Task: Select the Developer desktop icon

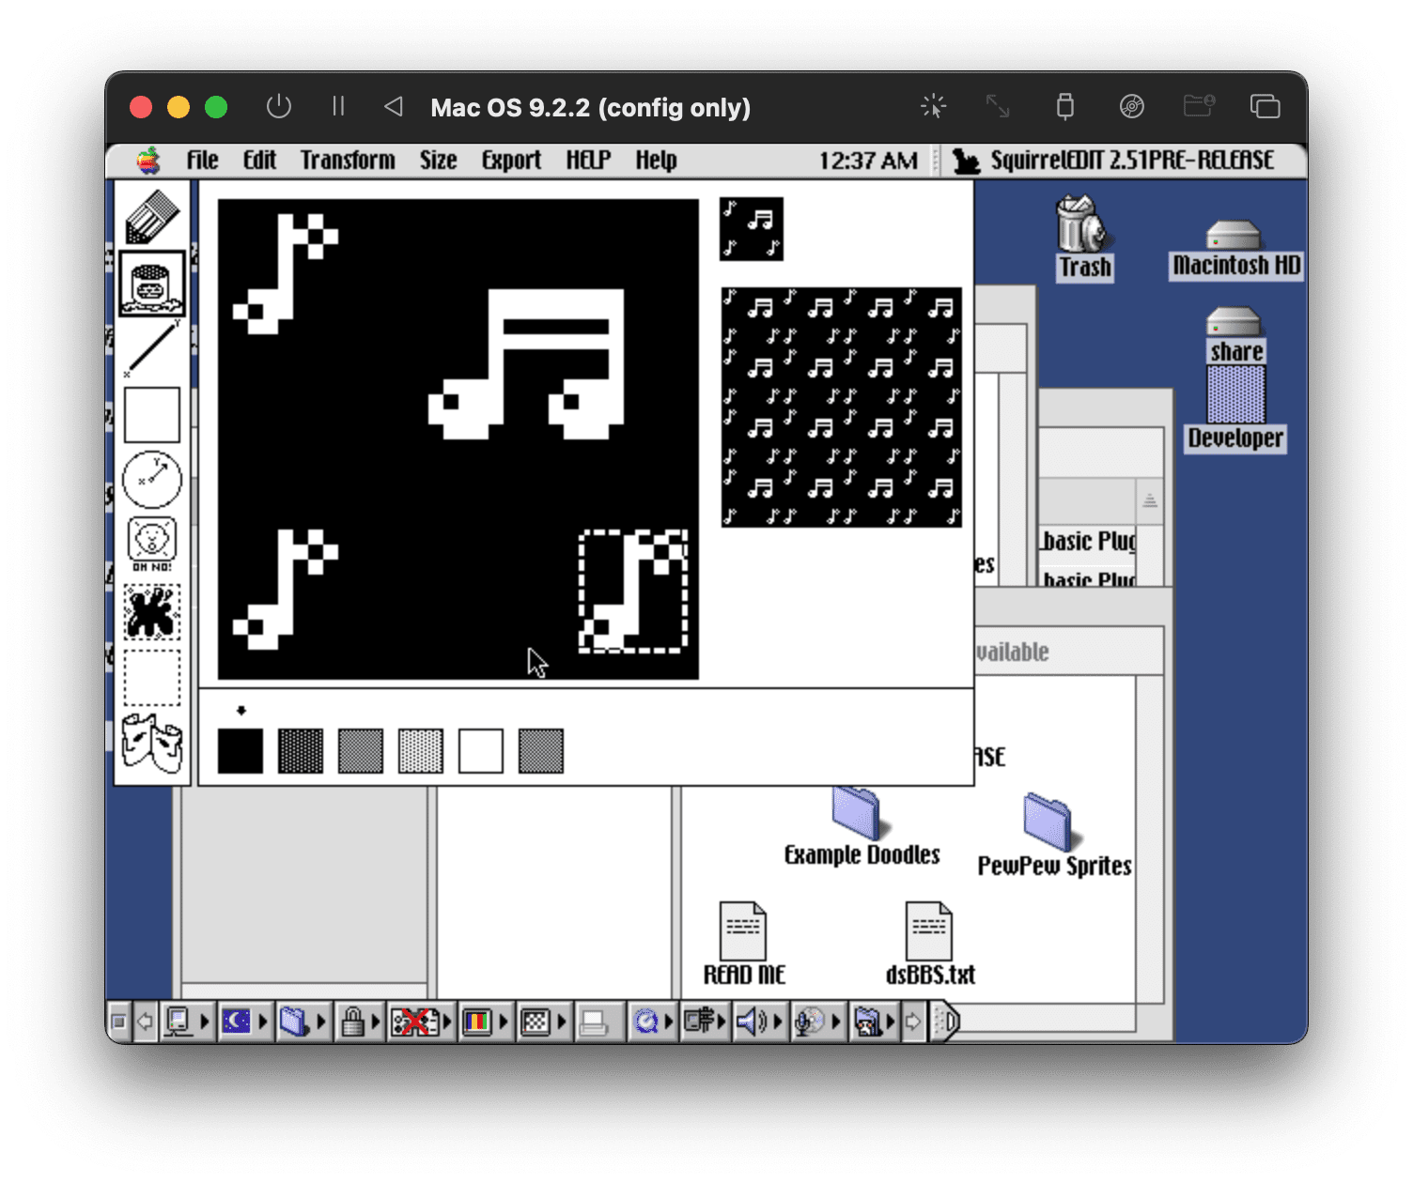Action: coord(1235,409)
